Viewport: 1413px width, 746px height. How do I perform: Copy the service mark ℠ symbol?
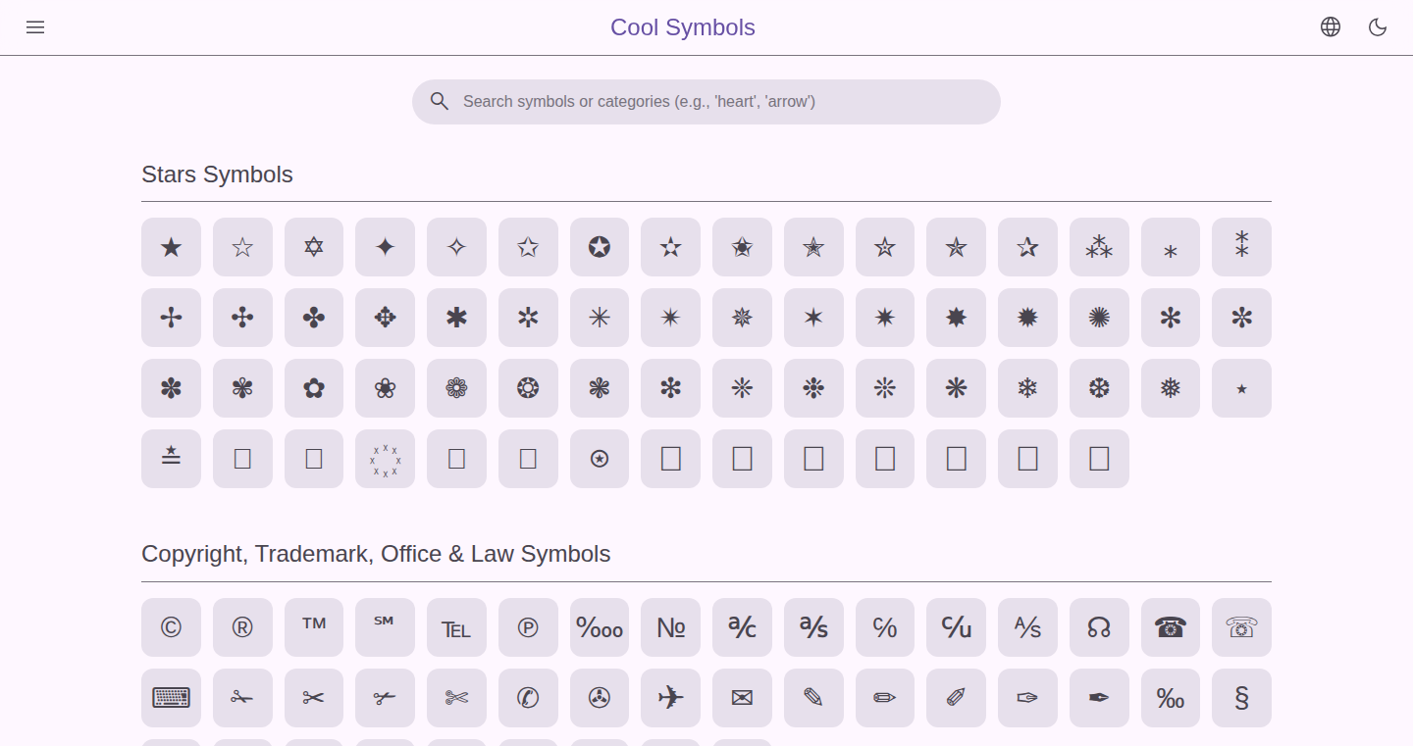[385, 627]
